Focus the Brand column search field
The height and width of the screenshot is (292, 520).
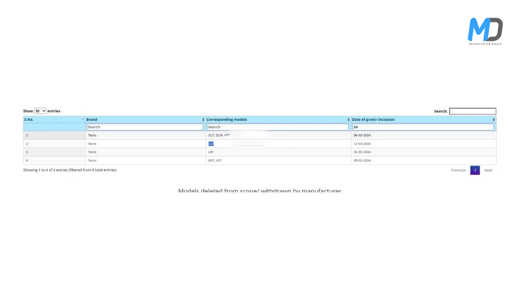click(x=145, y=127)
